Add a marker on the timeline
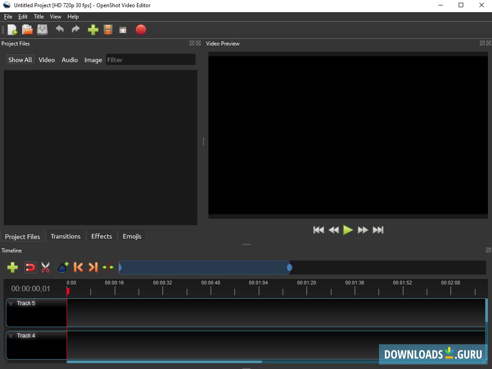This screenshot has height=369, width=492. (x=63, y=267)
